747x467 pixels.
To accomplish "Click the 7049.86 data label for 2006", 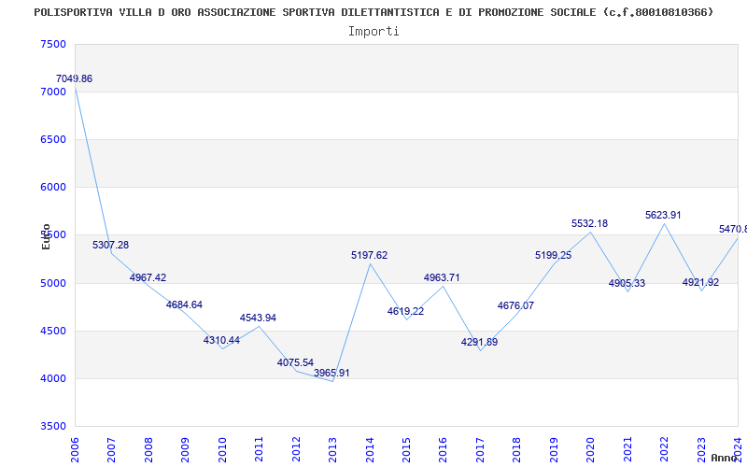I will click(x=74, y=79).
